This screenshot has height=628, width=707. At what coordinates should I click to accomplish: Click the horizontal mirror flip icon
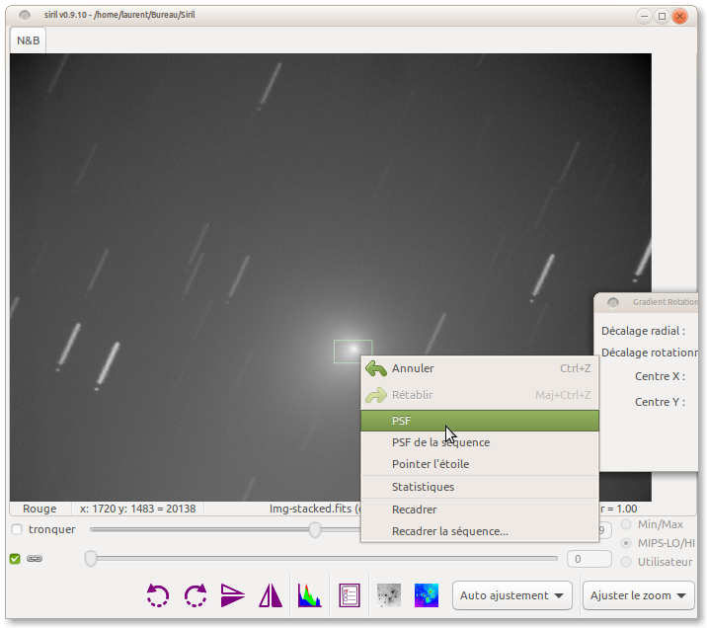[x=270, y=595]
